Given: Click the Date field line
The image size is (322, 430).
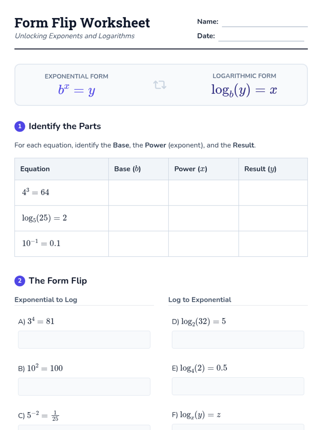Looking at the screenshot, I should [261, 37].
